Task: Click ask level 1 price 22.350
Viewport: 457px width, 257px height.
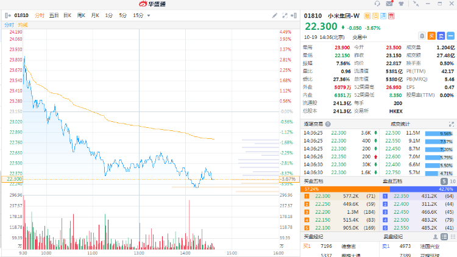Action: (402, 196)
